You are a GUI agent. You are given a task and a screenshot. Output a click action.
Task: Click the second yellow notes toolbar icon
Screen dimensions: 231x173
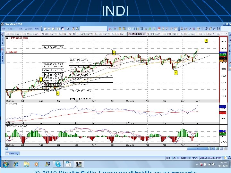[x=124, y=29]
